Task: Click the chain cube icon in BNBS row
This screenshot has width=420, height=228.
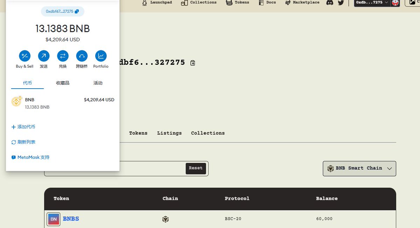Action: pos(166,219)
